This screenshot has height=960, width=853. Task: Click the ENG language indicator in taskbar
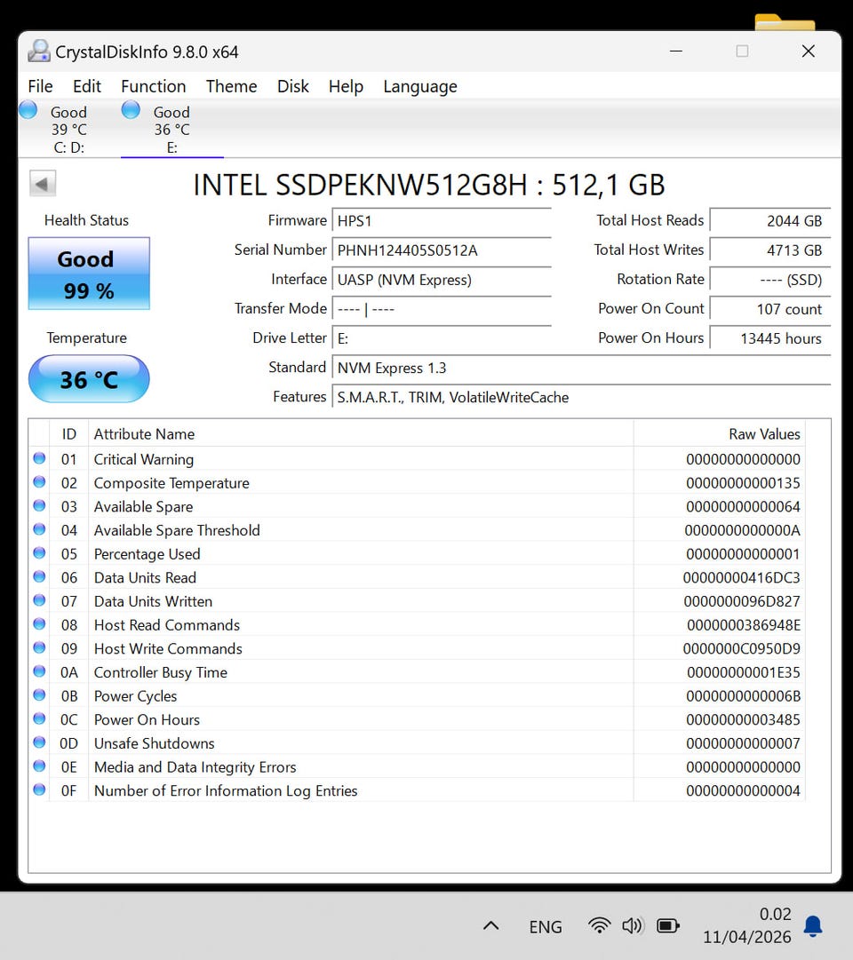click(x=545, y=926)
